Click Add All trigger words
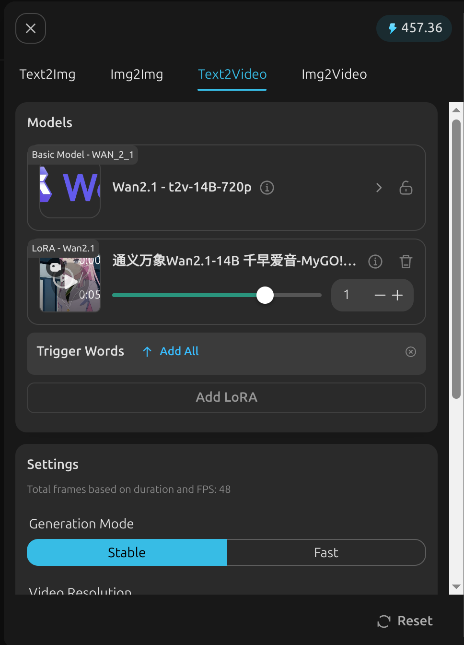The image size is (464, 645). [x=171, y=351]
